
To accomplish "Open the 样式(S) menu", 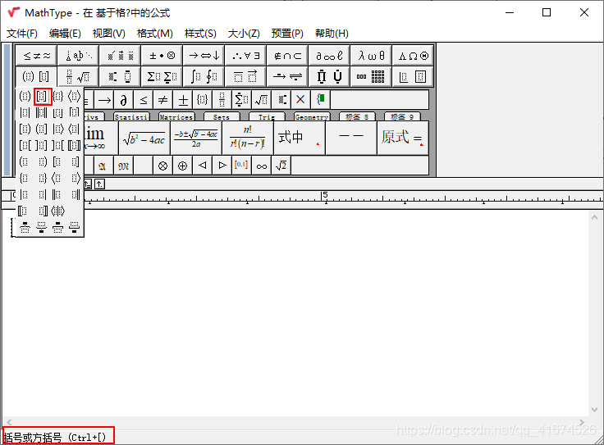I will [200, 33].
